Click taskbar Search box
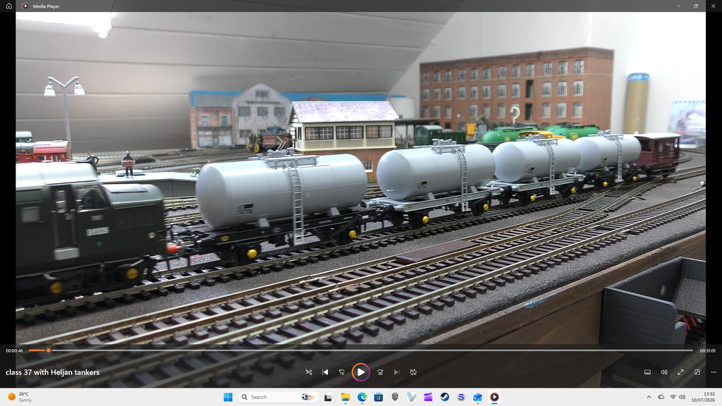 pos(278,397)
